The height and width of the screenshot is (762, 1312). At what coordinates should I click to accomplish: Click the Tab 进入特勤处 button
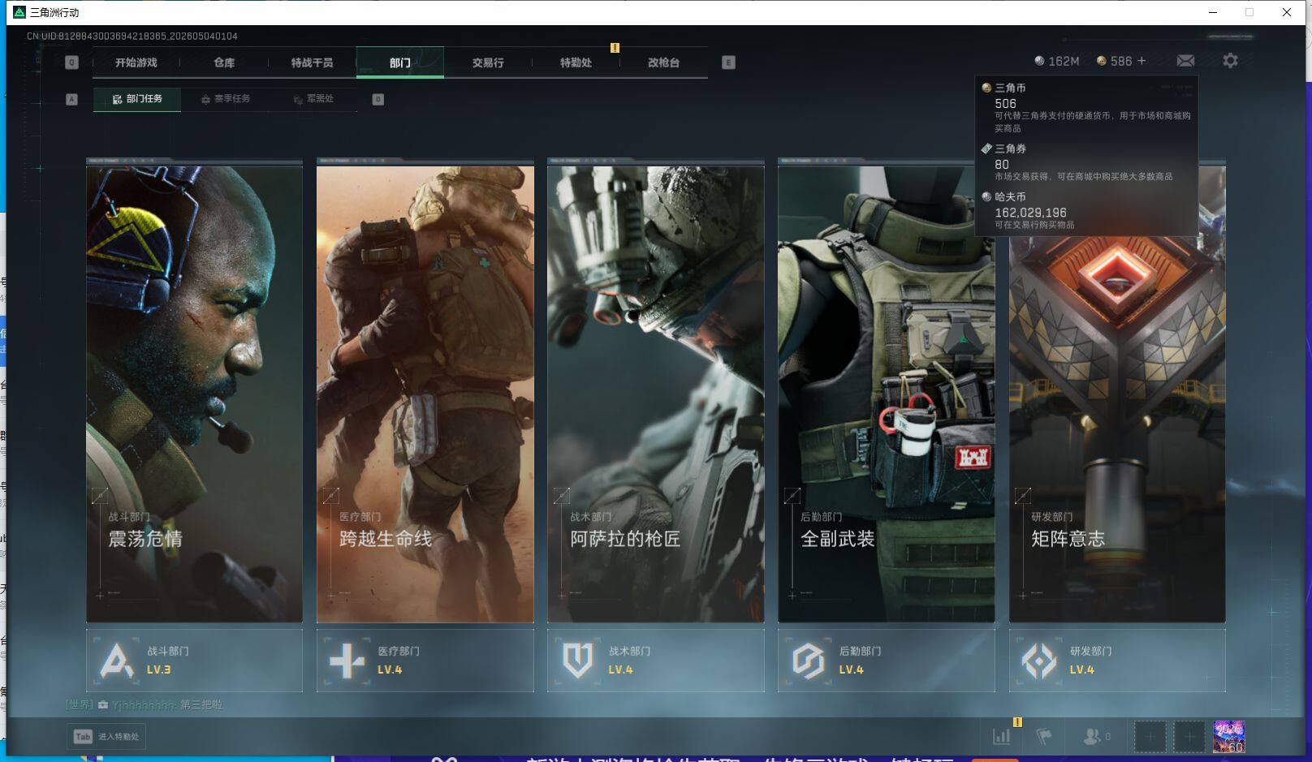tap(106, 737)
